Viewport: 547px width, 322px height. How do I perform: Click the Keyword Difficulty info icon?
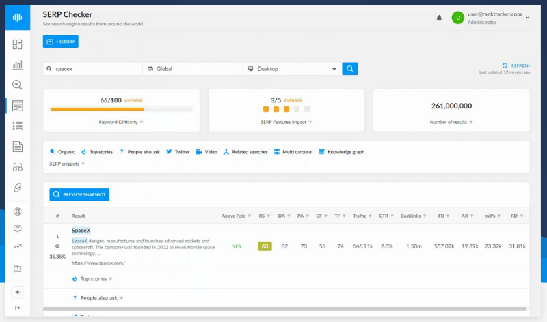click(142, 122)
